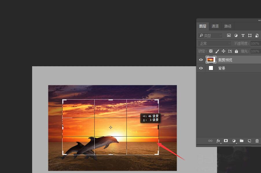Switch to the 路径 tab
The width and height of the screenshot is (261, 173).
[x=228, y=26]
